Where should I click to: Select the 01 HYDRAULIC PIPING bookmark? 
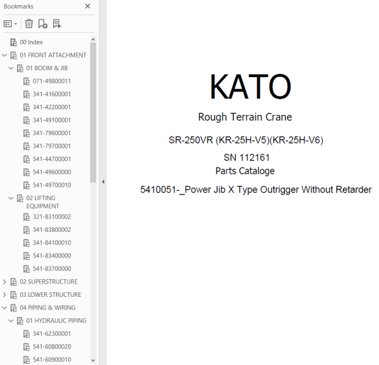point(56,321)
